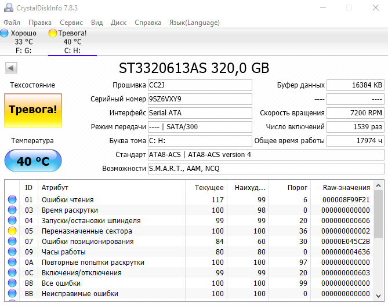
Task: Click blue status icon for attribute 01 row
Action: [x=12, y=200]
